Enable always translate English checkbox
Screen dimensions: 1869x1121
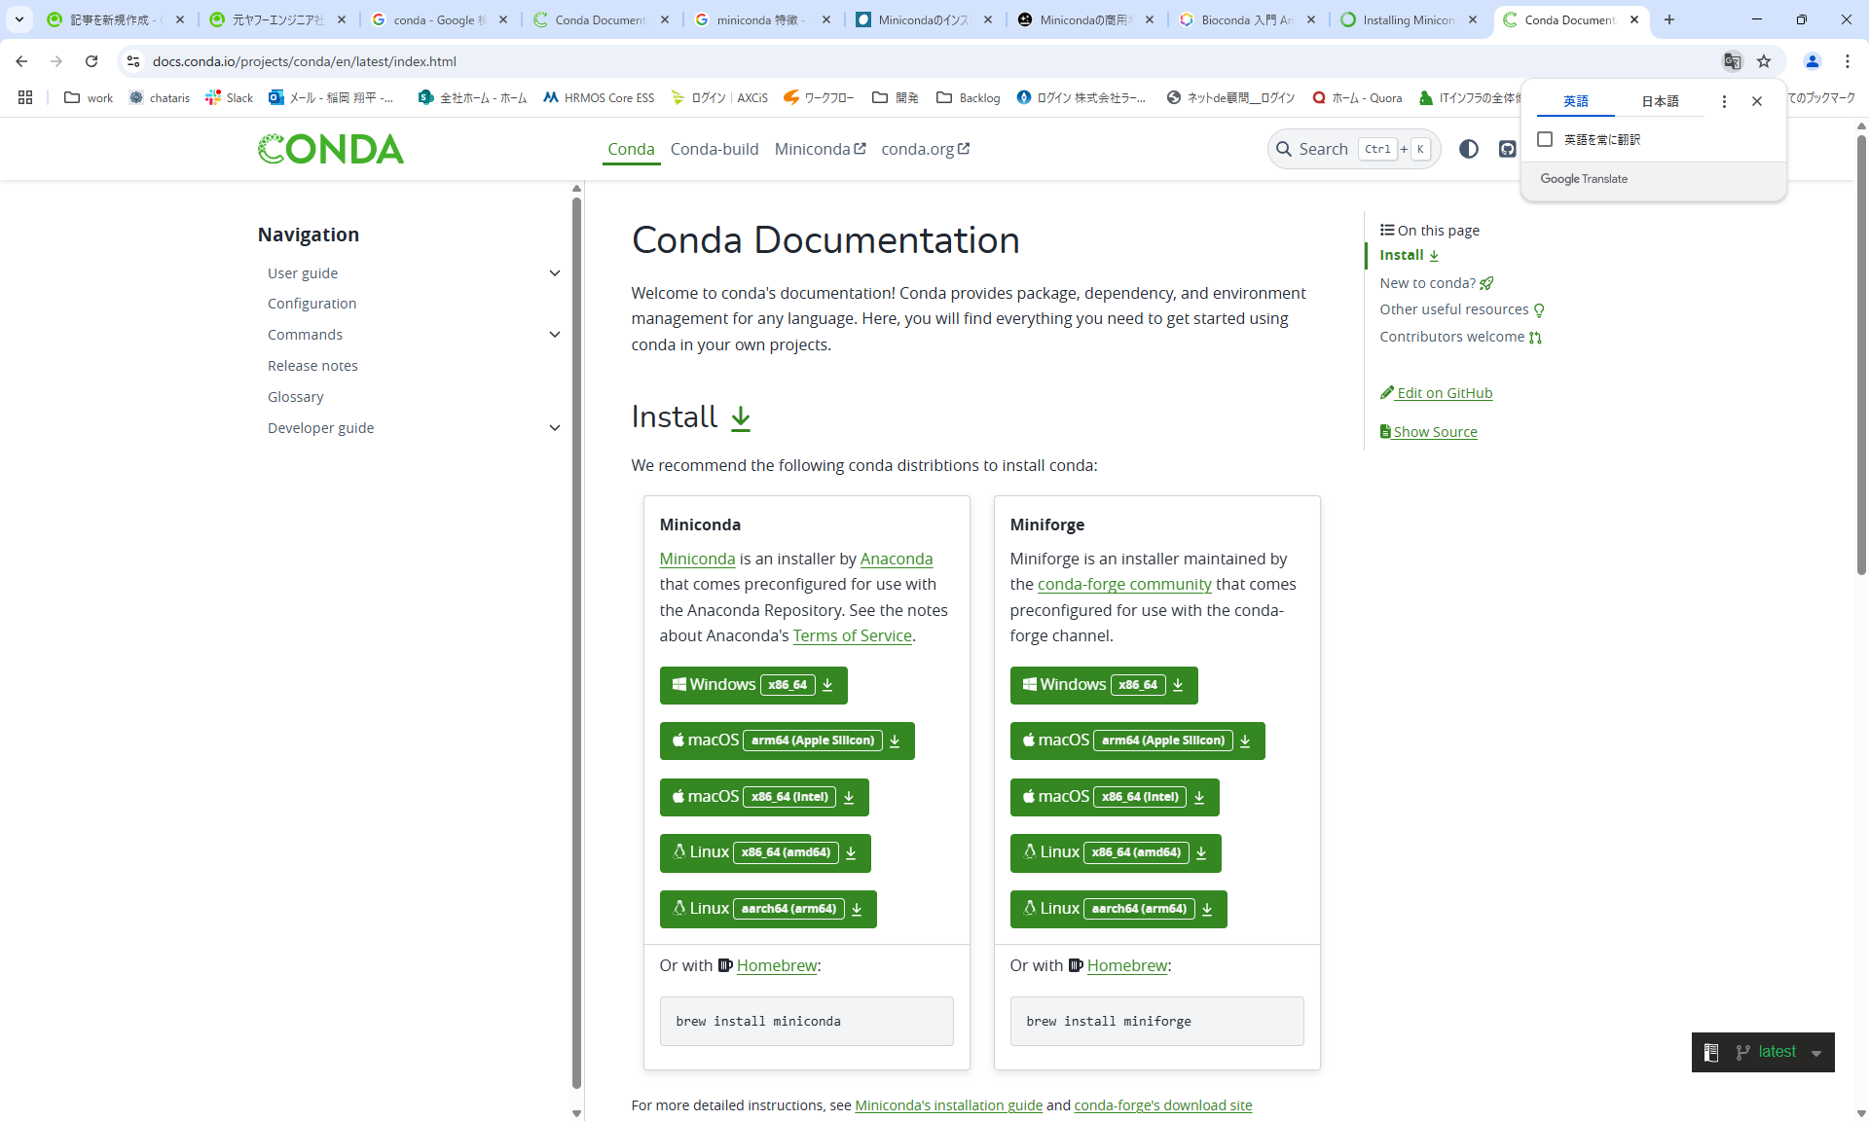click(1545, 139)
